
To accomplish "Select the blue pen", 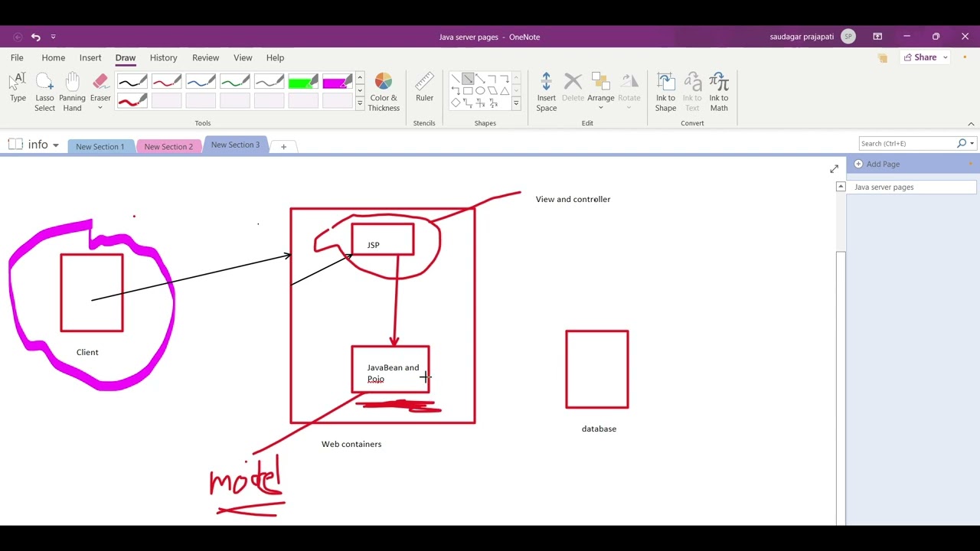I will (x=201, y=82).
